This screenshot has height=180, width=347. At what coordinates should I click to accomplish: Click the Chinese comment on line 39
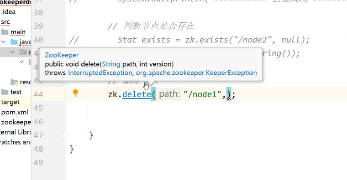pyautogui.click(x=151, y=26)
